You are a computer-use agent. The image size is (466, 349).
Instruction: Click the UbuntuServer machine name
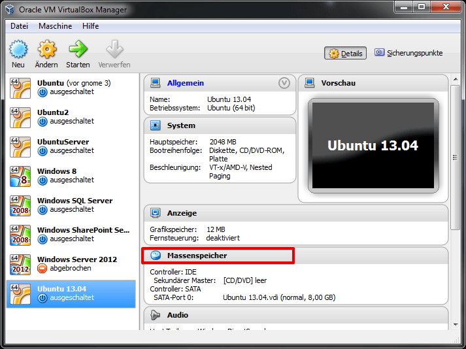[63, 142]
